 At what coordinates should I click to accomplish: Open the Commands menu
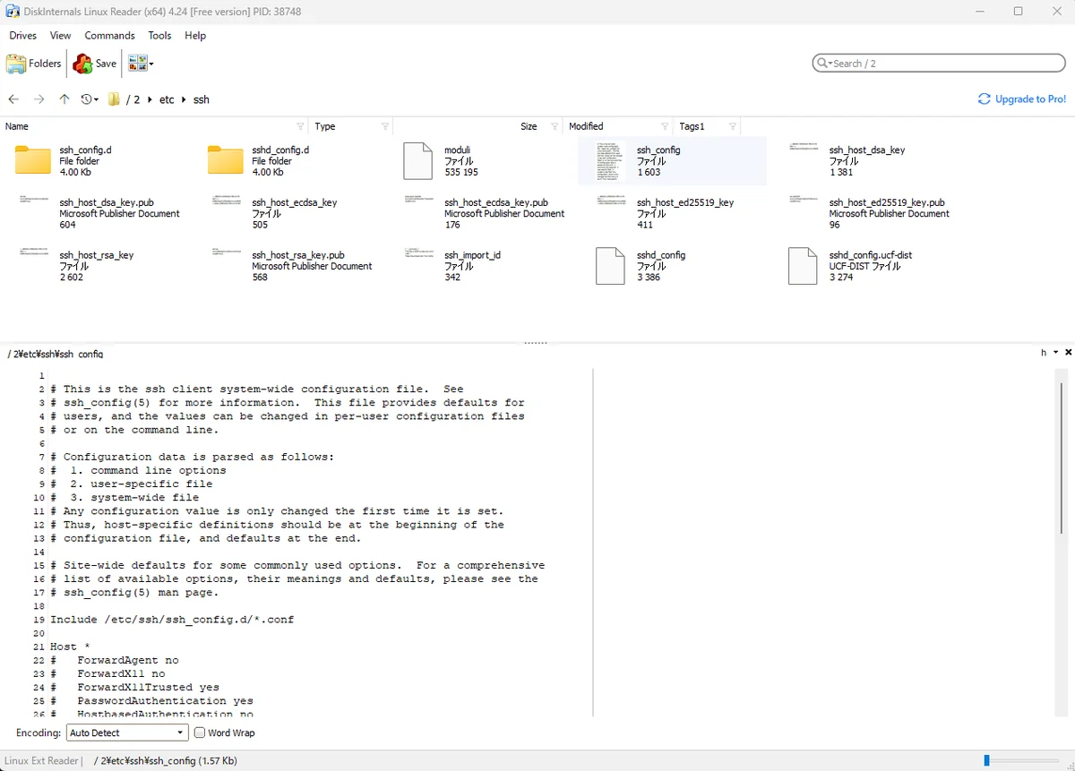(109, 36)
